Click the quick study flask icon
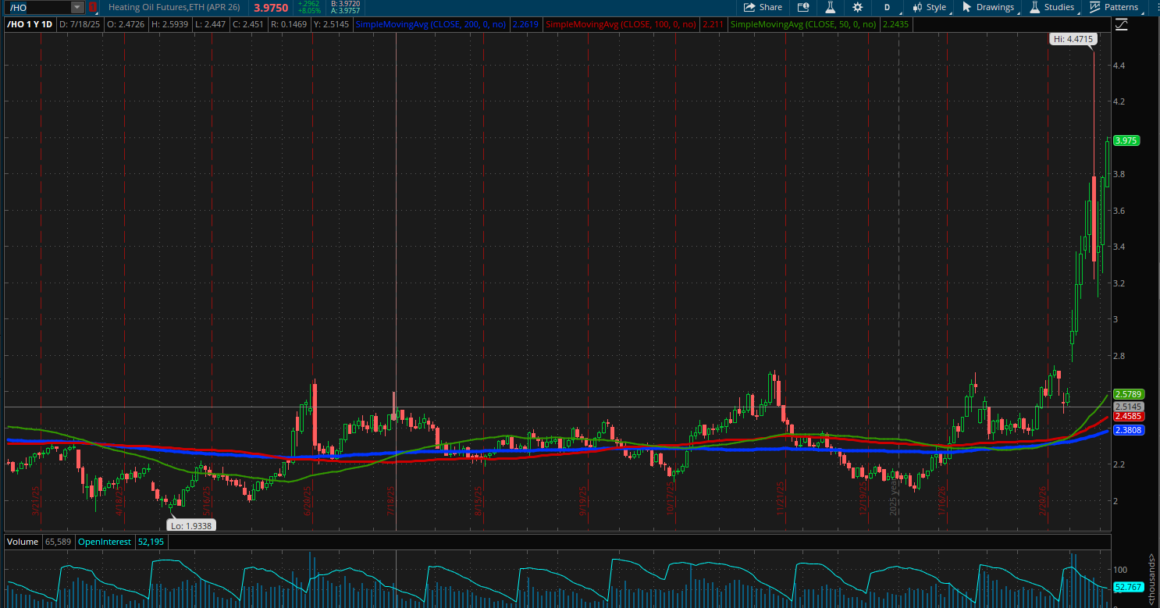The height and width of the screenshot is (608, 1160). pyautogui.click(x=830, y=6)
